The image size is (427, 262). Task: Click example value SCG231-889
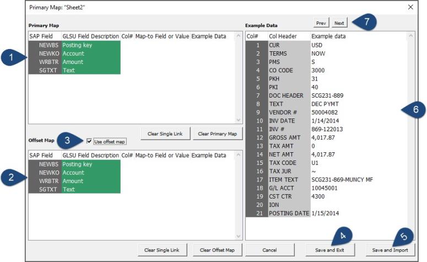327,95
